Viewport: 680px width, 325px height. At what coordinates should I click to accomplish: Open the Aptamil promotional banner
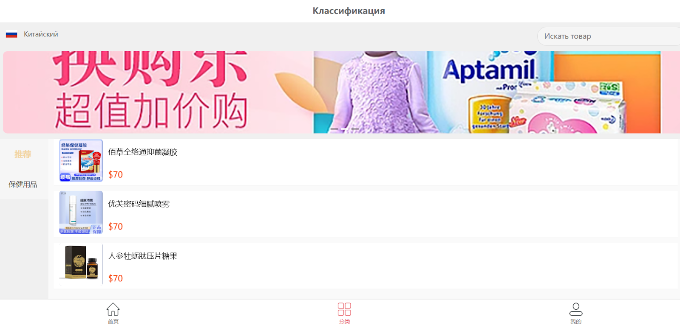341,92
